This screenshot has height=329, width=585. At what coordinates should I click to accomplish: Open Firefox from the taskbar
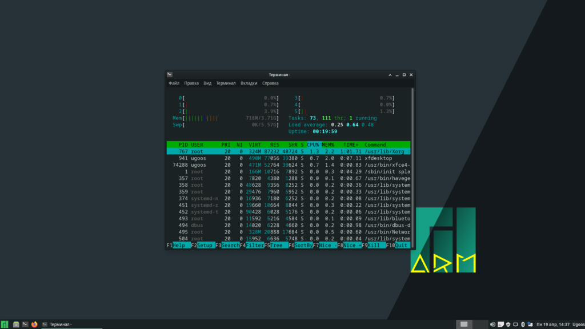[34, 324]
